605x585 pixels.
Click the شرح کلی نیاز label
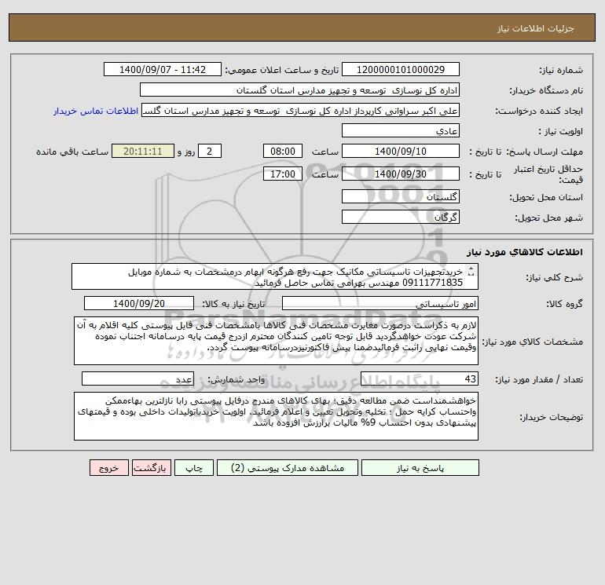click(555, 277)
